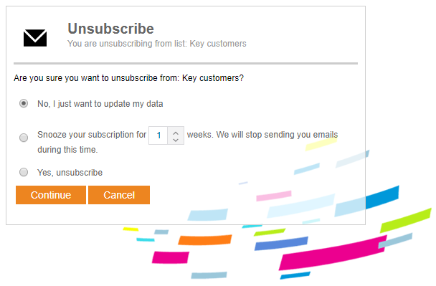
Task: Increase snooze weeks with the up arrow
Action: pyautogui.click(x=176, y=133)
